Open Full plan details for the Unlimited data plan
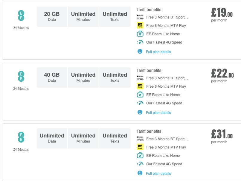The height and width of the screenshot is (184, 241). pos(159,173)
